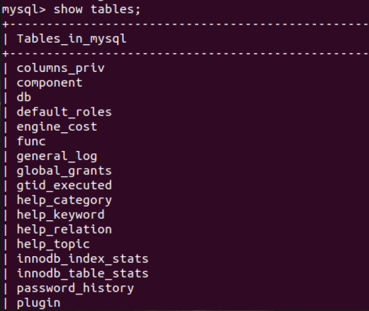Click the component table entry
The width and height of the screenshot is (369, 311).
pyautogui.click(x=49, y=82)
